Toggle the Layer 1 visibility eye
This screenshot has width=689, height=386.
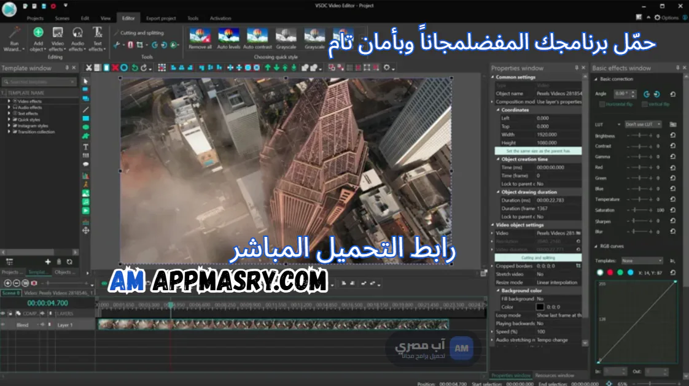(x=3, y=325)
